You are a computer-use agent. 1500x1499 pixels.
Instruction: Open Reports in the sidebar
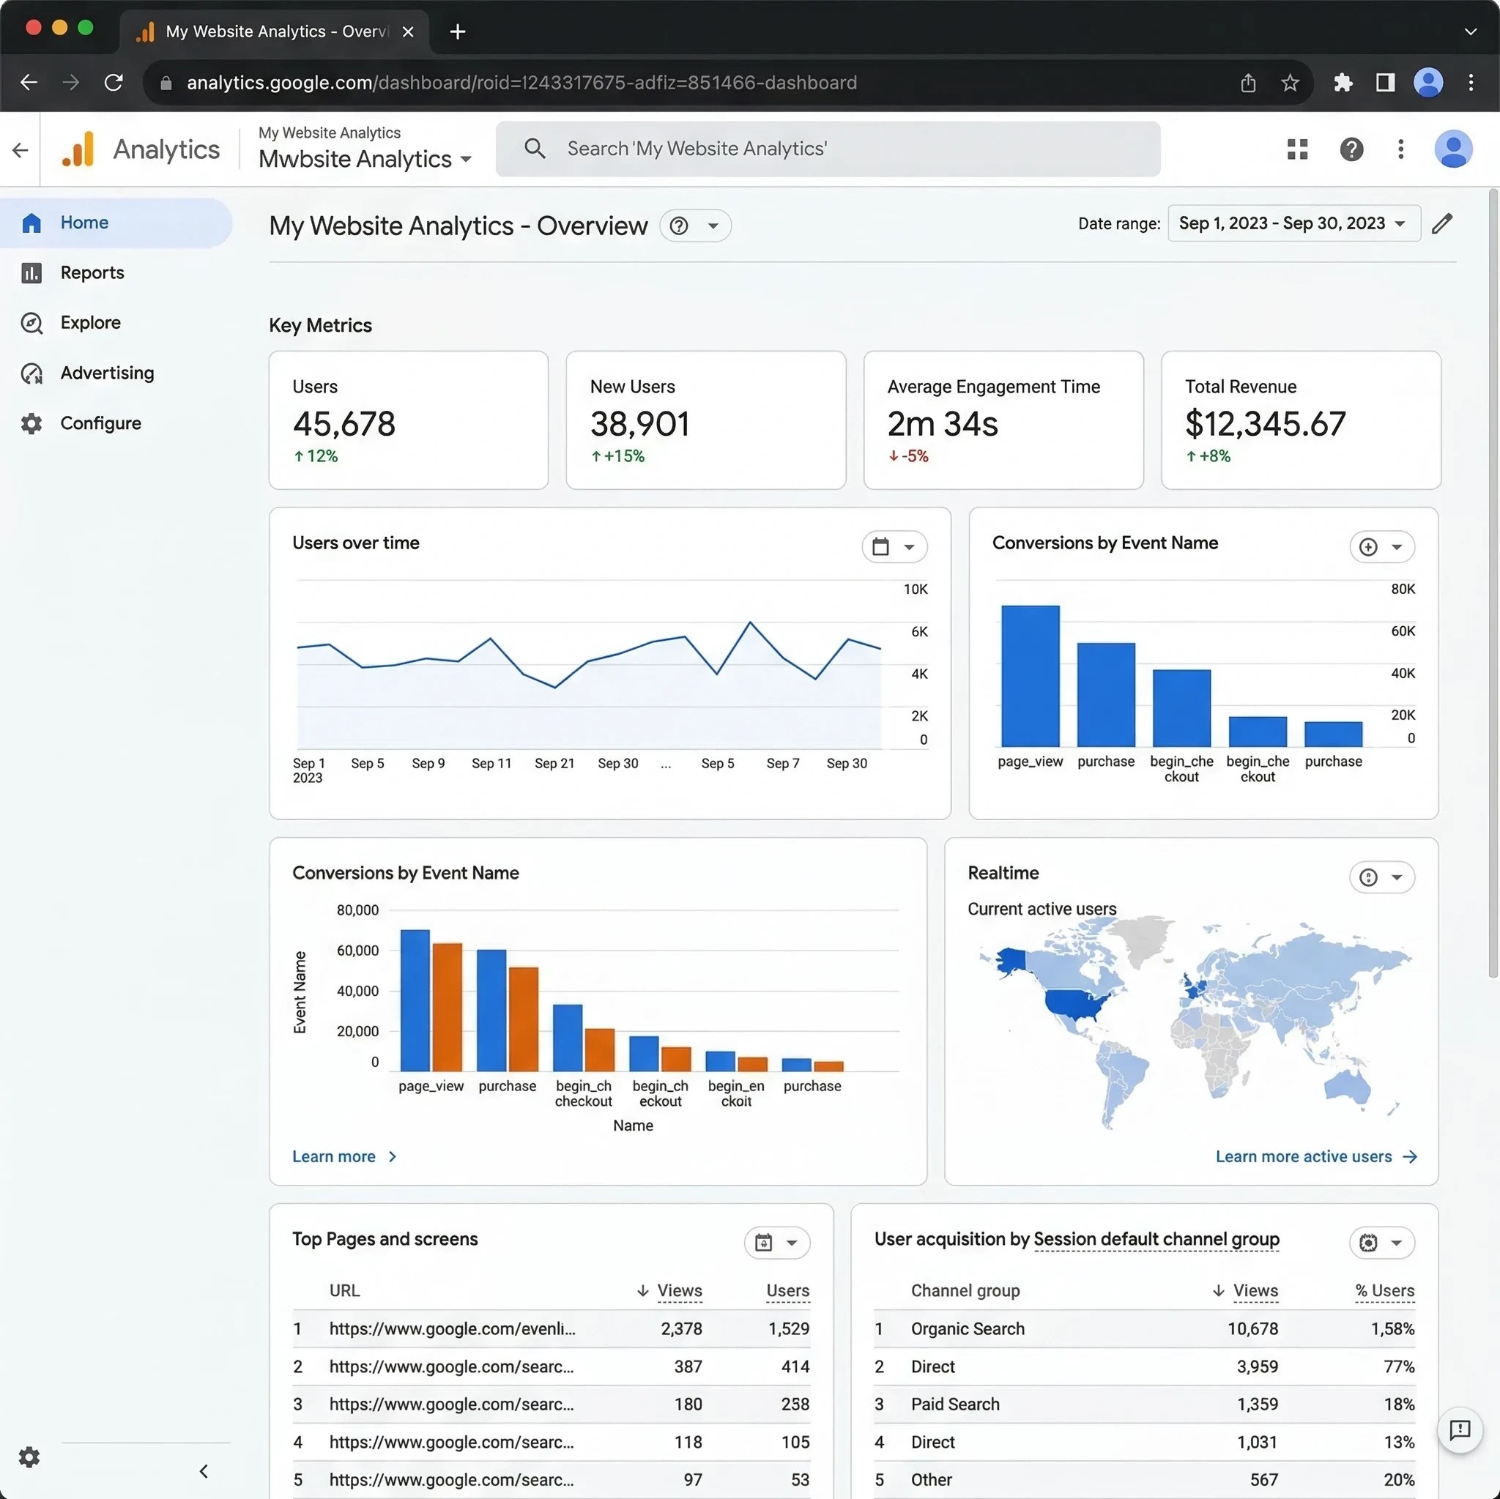coord(92,272)
